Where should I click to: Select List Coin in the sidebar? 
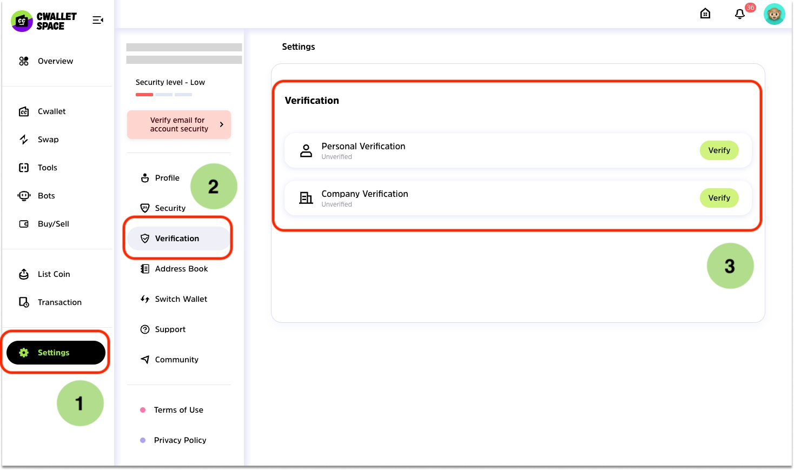point(54,274)
